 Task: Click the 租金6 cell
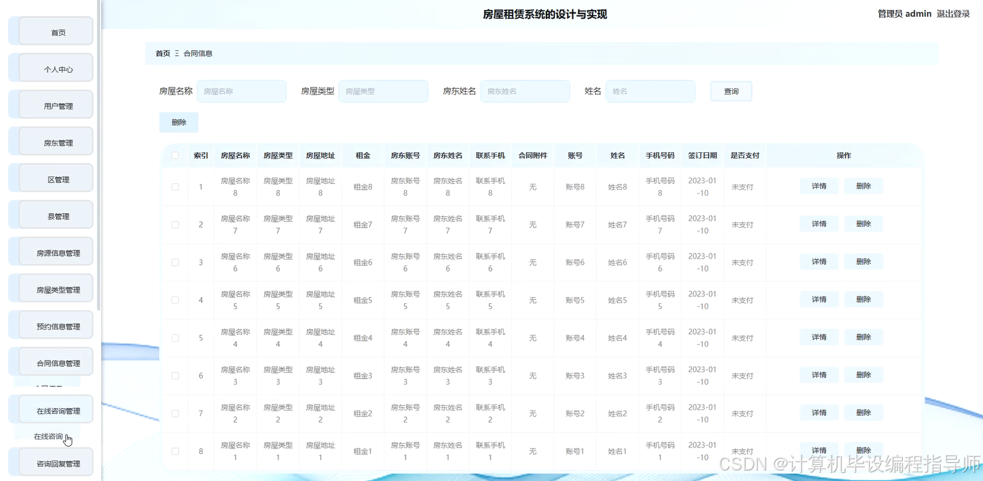pyautogui.click(x=363, y=263)
